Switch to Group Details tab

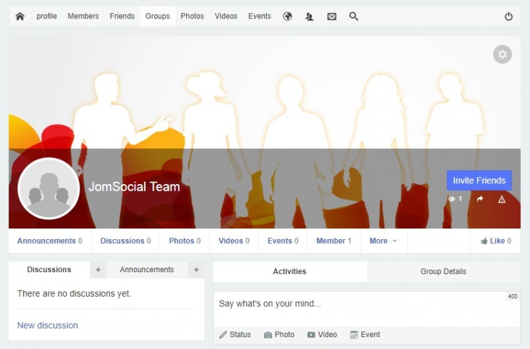(443, 272)
